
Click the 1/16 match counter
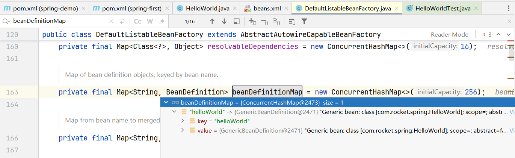190,21
